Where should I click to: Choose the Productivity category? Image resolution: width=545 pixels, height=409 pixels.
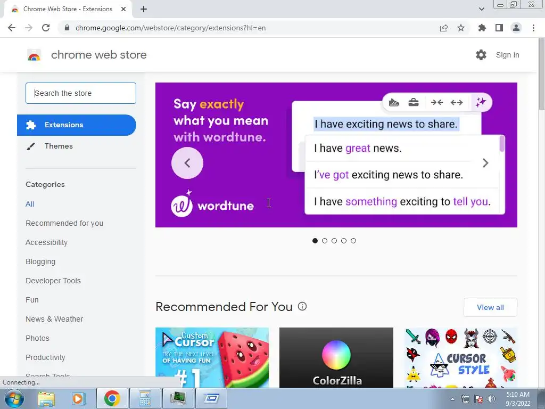click(46, 357)
